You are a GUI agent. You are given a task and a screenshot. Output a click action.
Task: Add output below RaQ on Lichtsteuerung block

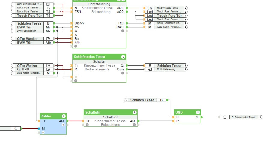123,31
